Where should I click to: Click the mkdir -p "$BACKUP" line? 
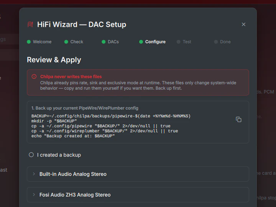pos(54,121)
